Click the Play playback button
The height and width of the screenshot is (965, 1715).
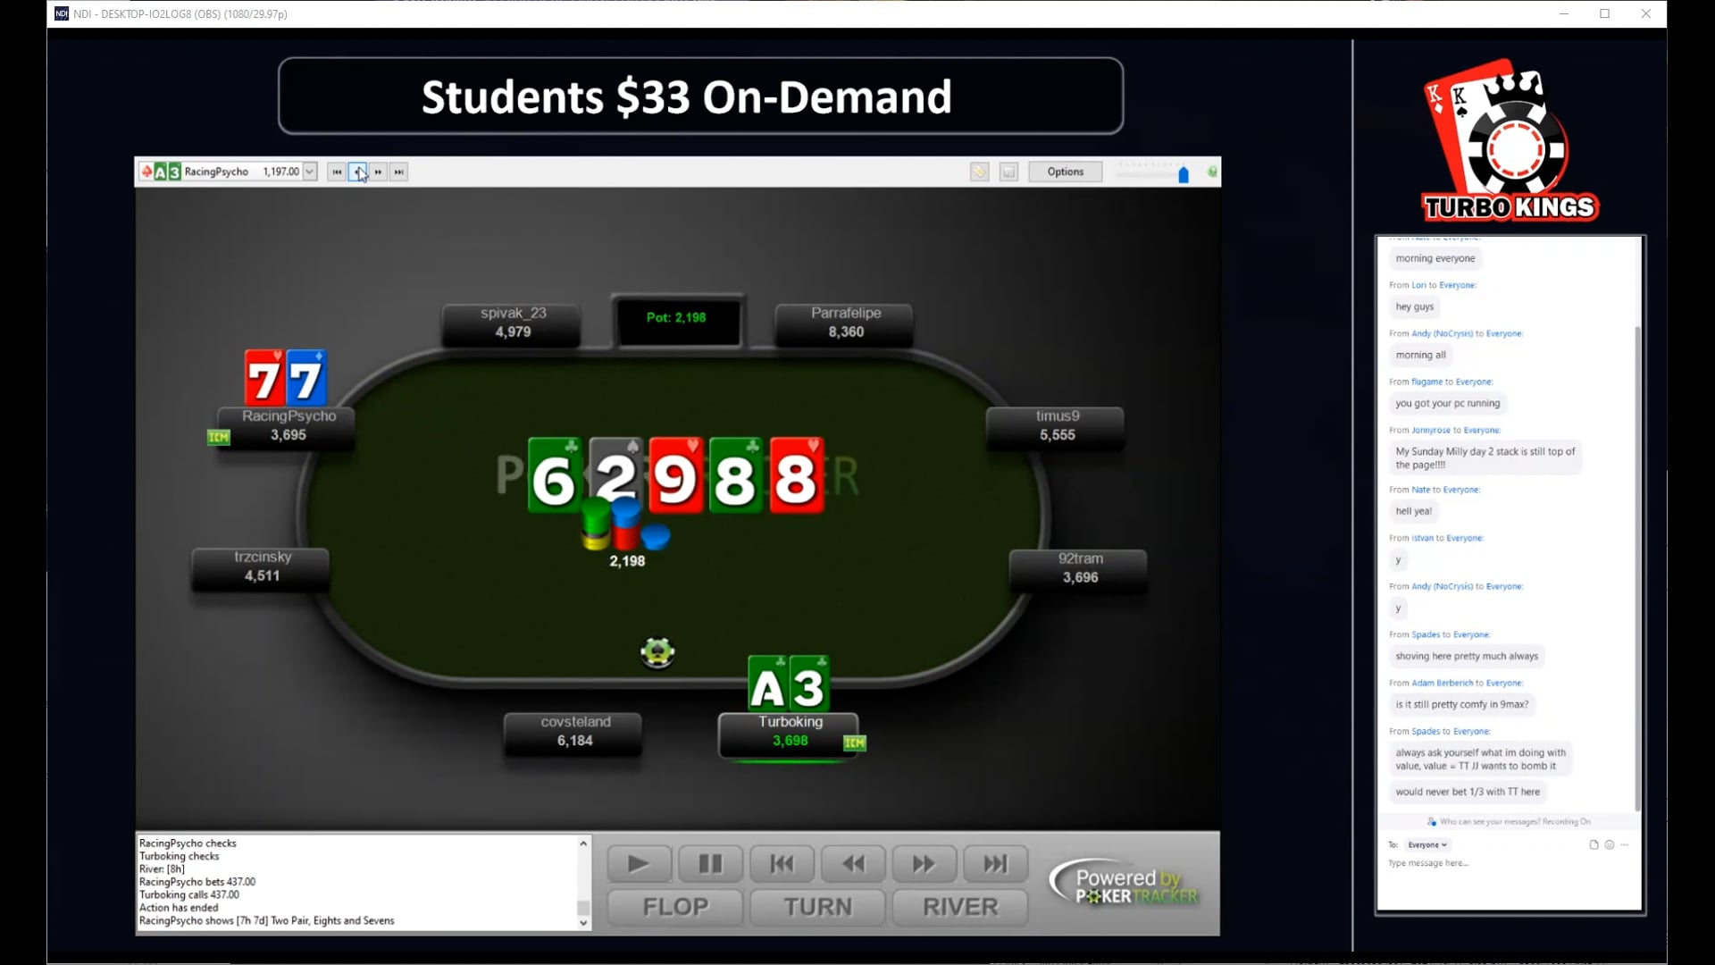coord(639,864)
